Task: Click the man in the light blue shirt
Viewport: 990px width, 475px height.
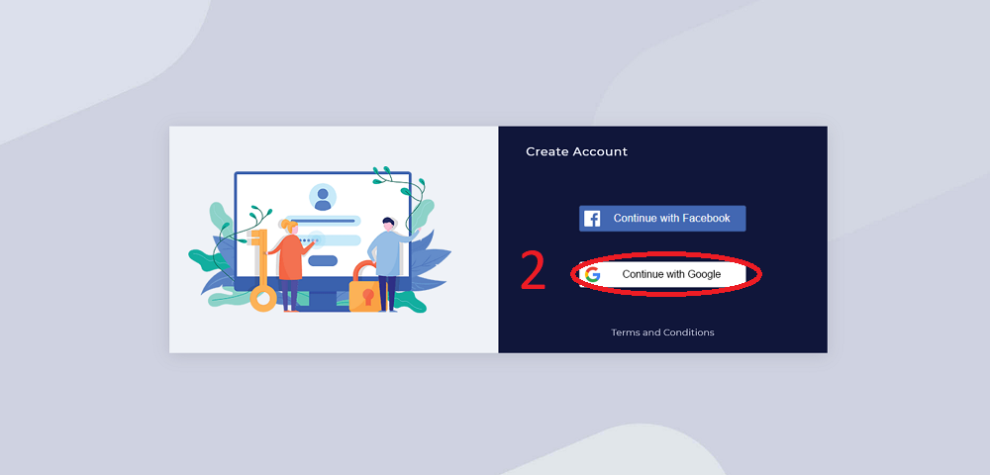Action: [x=388, y=263]
